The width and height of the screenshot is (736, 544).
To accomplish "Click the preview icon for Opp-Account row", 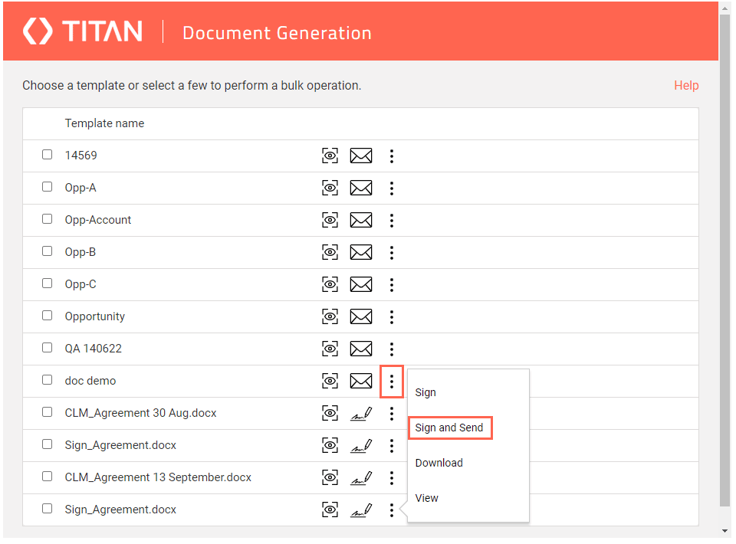I will pos(330,221).
